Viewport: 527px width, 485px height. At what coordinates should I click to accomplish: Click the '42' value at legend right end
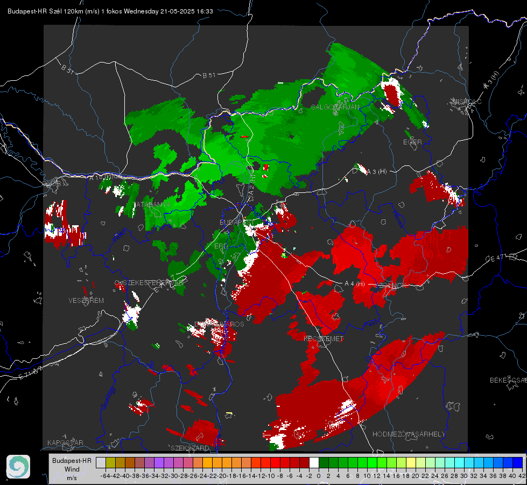(x=522, y=476)
